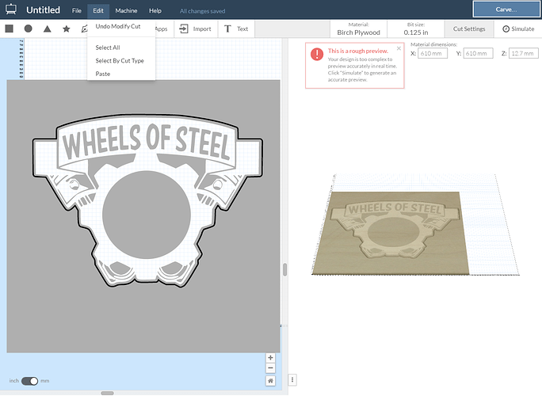Open the File menu
The width and height of the screenshot is (542, 396).
click(x=77, y=11)
